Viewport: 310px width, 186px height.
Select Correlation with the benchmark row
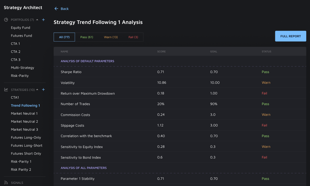tap(180, 136)
